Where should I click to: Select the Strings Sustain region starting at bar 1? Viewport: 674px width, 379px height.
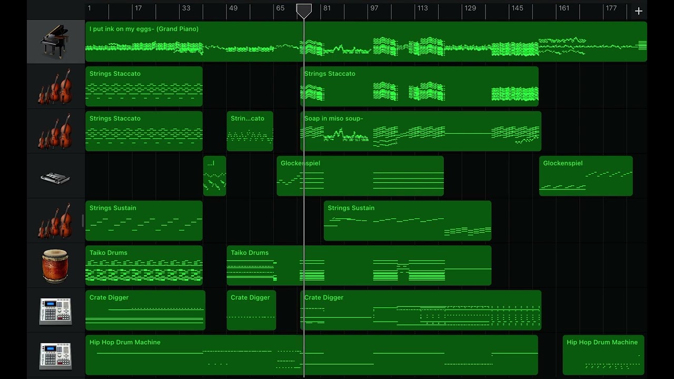(144, 221)
